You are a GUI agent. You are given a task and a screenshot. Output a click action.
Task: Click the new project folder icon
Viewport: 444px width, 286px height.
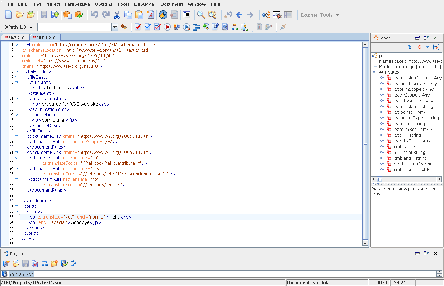click(x=55, y=263)
